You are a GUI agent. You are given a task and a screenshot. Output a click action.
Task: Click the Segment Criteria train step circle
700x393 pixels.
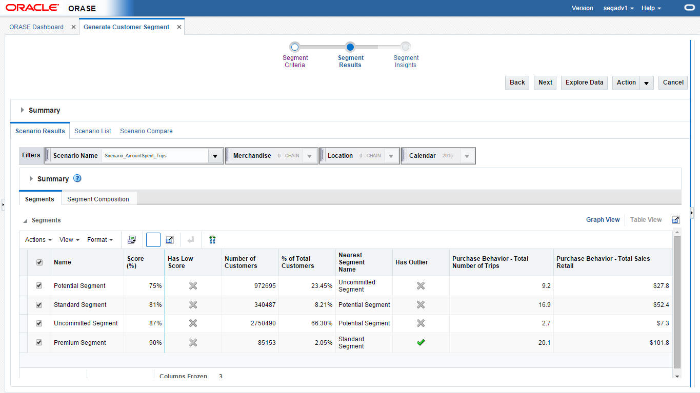(x=295, y=47)
